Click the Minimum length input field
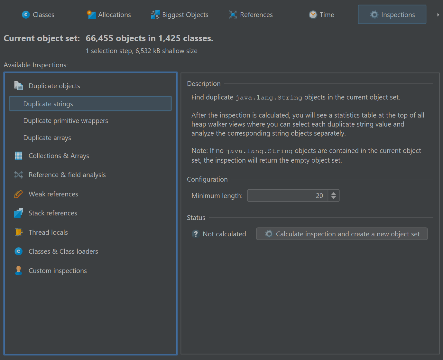The image size is (443, 360). pos(288,195)
